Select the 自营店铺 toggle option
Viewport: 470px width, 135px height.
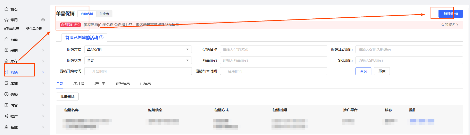tap(87, 14)
